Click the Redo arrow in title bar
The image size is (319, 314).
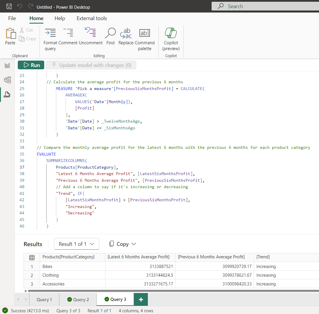pyautogui.click(x=31, y=6)
